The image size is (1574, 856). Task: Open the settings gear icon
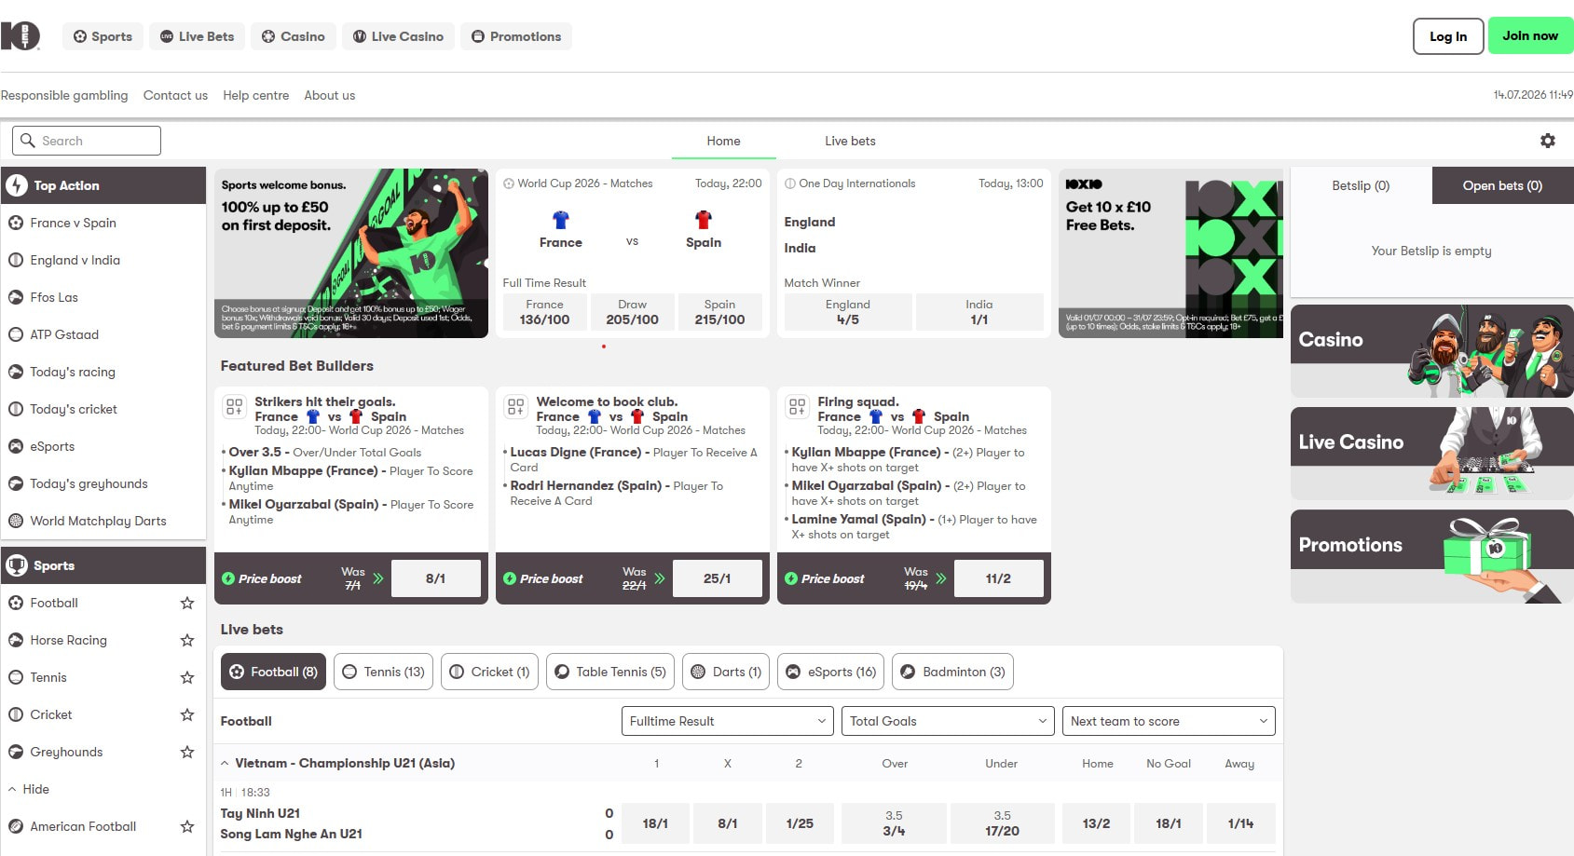pyautogui.click(x=1547, y=141)
